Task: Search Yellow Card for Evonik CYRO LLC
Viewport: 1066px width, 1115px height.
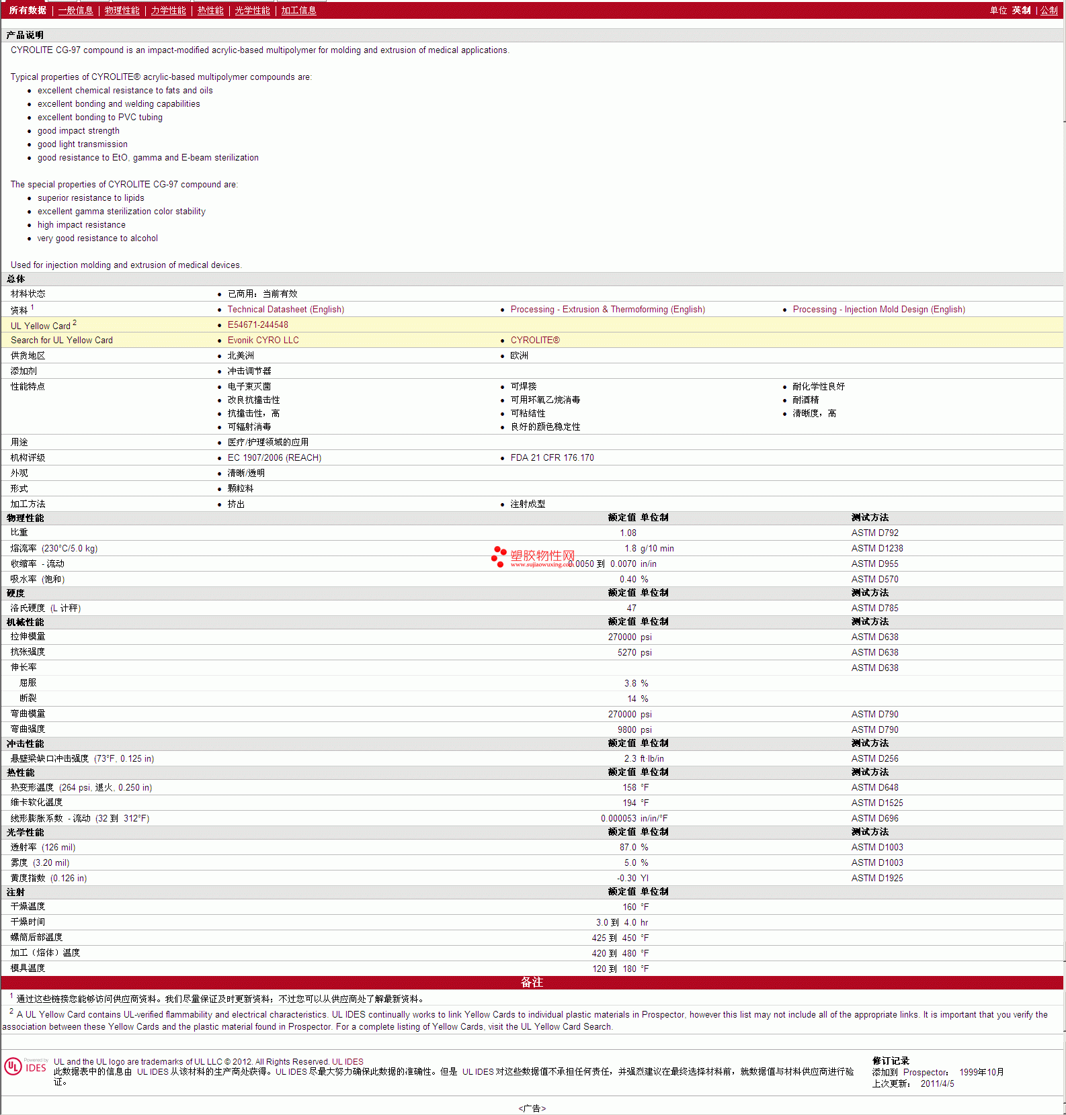Action: (x=263, y=341)
